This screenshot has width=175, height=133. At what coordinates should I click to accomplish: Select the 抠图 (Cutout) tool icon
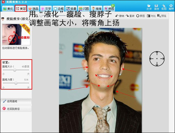tap(164, 7)
